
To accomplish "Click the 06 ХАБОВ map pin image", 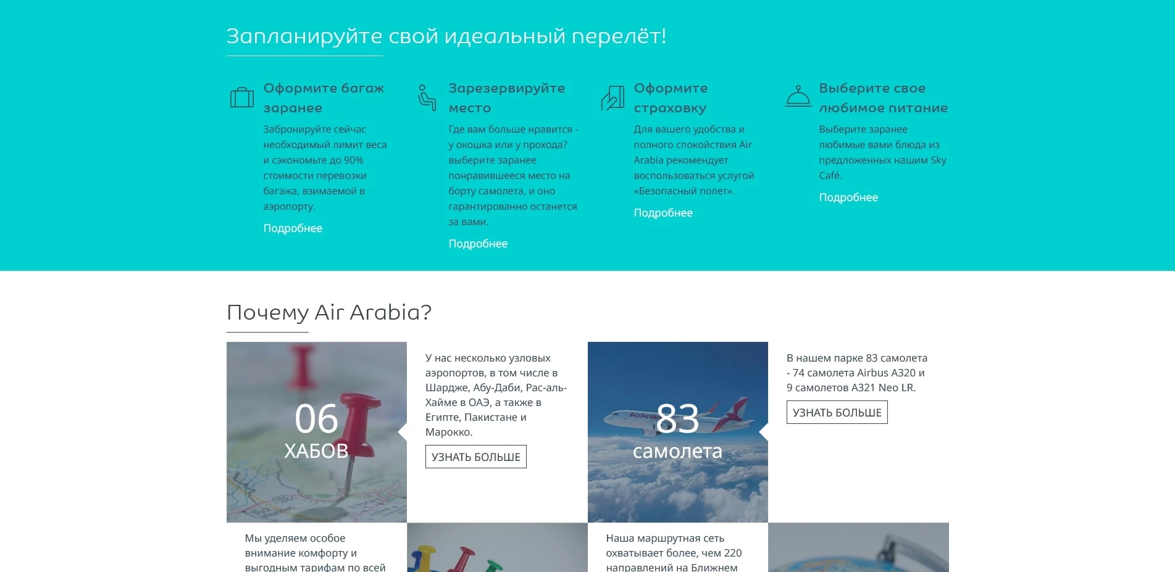I will [316, 432].
